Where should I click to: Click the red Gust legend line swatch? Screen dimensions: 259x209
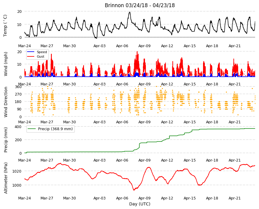click(x=31, y=56)
